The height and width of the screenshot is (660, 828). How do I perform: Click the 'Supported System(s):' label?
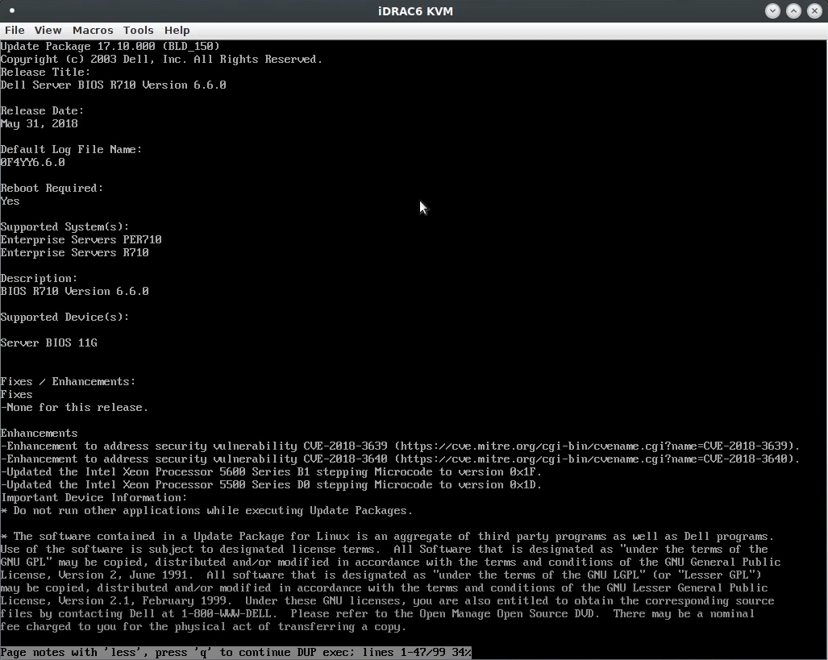(64, 227)
